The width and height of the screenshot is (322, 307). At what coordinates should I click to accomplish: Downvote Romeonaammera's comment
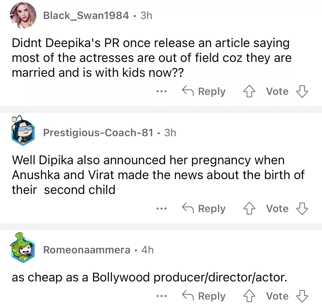(302, 296)
